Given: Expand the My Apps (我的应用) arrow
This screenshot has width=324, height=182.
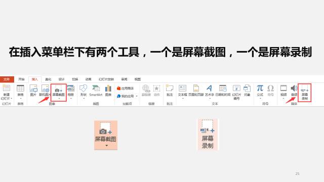Looking at the screenshot, I should [137, 96].
